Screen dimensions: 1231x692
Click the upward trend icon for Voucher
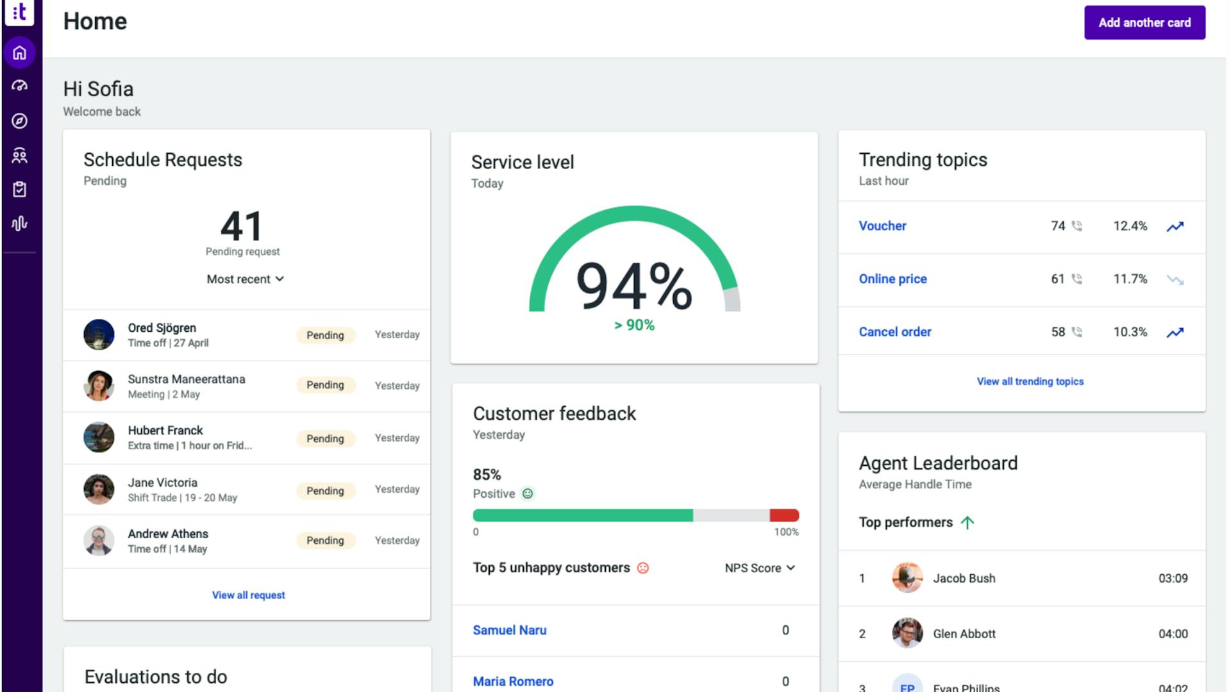coord(1175,226)
